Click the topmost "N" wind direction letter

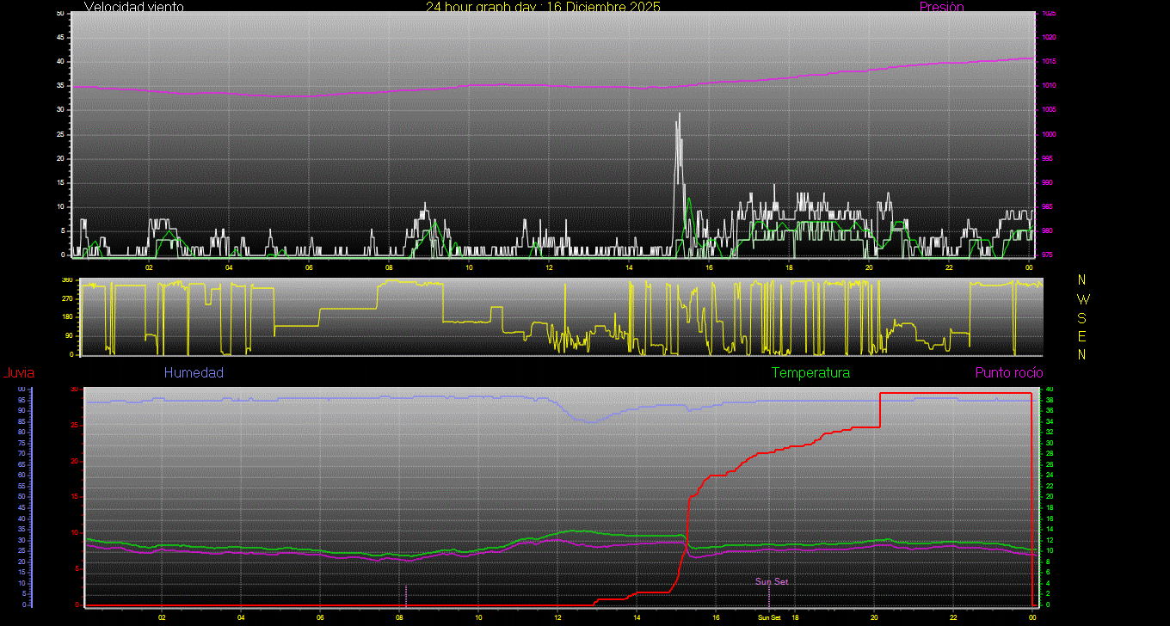1082,280
